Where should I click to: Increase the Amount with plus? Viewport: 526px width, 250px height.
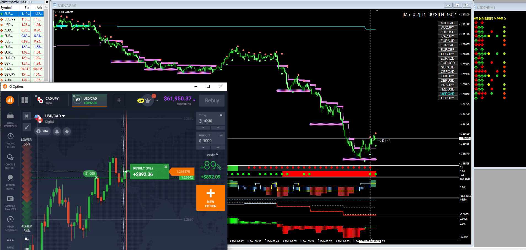pyautogui.click(x=218, y=147)
